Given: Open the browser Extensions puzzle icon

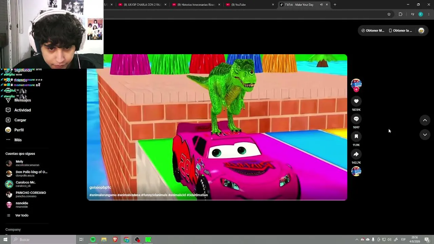Looking at the screenshot, I should (x=400, y=14).
